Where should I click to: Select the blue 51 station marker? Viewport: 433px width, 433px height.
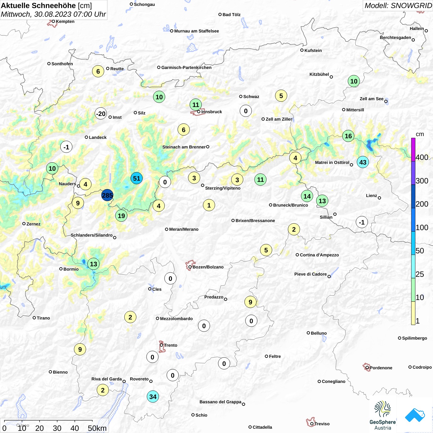136,178
